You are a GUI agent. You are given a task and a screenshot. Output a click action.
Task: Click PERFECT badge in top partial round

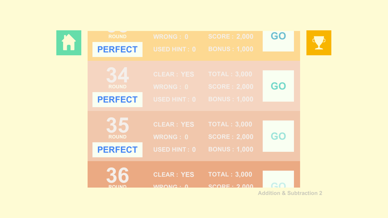click(117, 50)
